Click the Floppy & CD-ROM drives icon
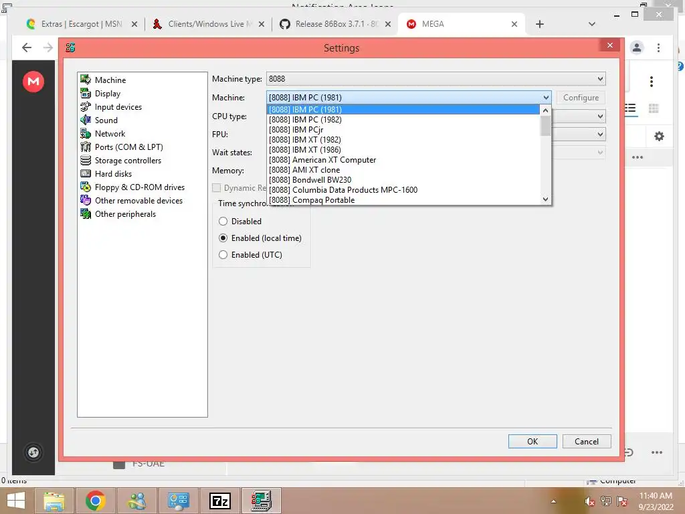 pos(86,187)
